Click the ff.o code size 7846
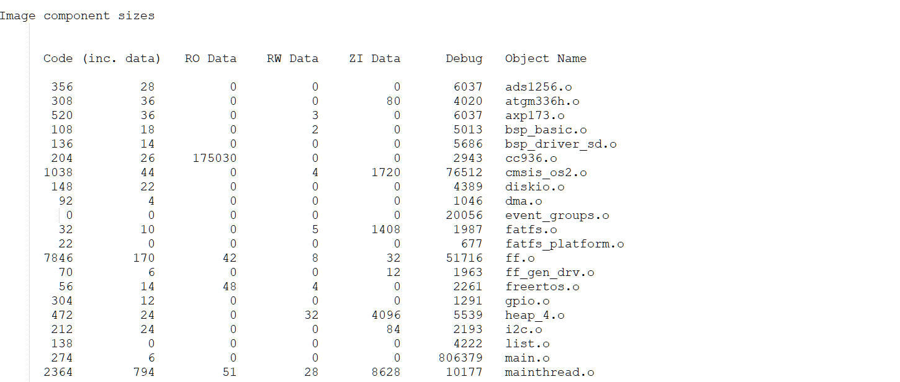This screenshot has width=900, height=382. pos(58,258)
